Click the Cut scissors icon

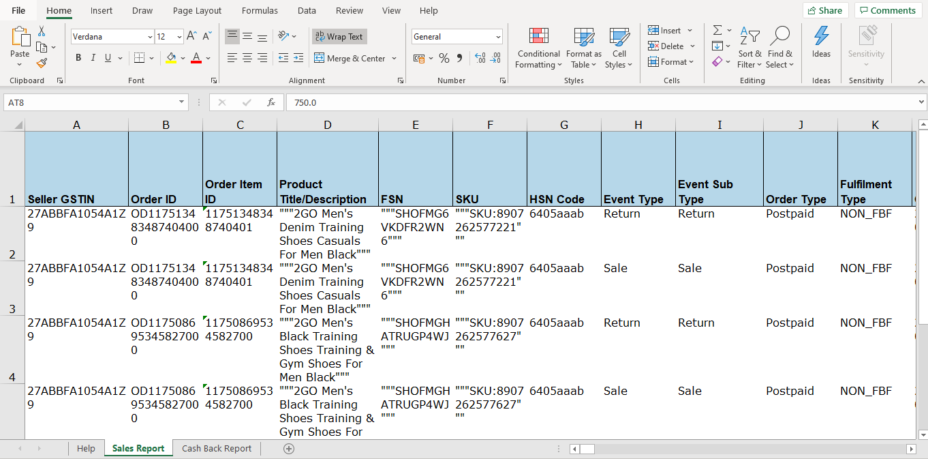42,31
